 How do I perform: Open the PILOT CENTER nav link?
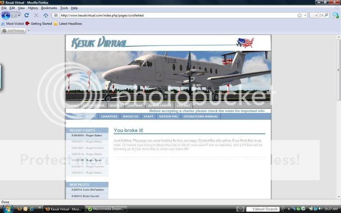(x=94, y=105)
